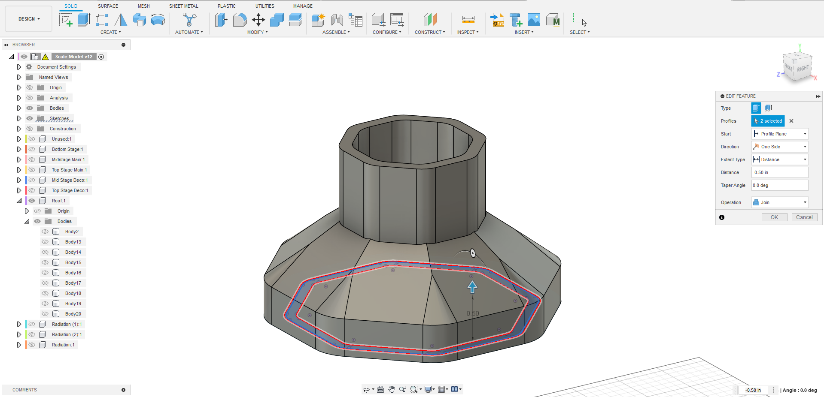
Task: Activate the Move/Copy tool
Action: pos(258,19)
